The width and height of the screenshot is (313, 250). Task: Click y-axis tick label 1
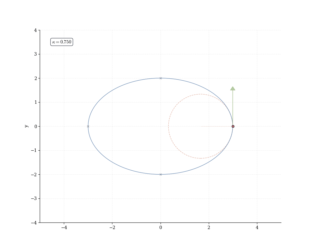35,102
